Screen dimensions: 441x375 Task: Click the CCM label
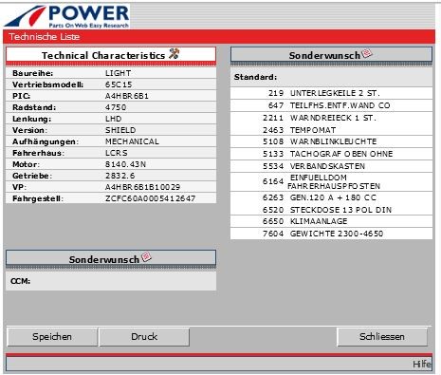(21, 281)
